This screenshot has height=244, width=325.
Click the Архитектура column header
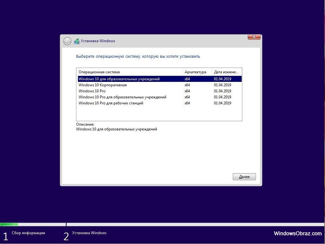(197, 72)
